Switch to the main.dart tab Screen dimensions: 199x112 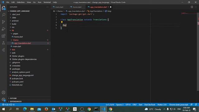[59, 7]
